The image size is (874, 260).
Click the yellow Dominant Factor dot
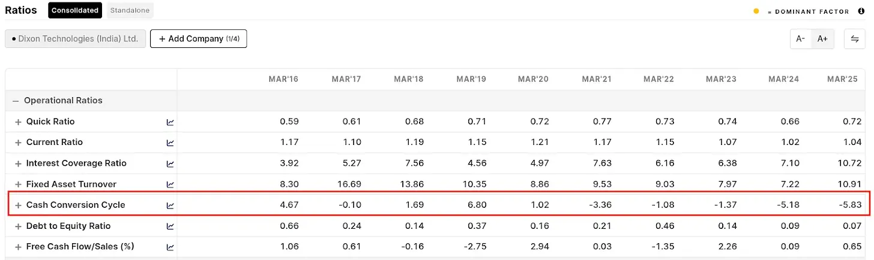[756, 11]
